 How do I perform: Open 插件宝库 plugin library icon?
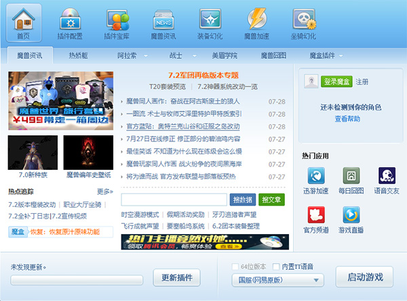[117, 23]
